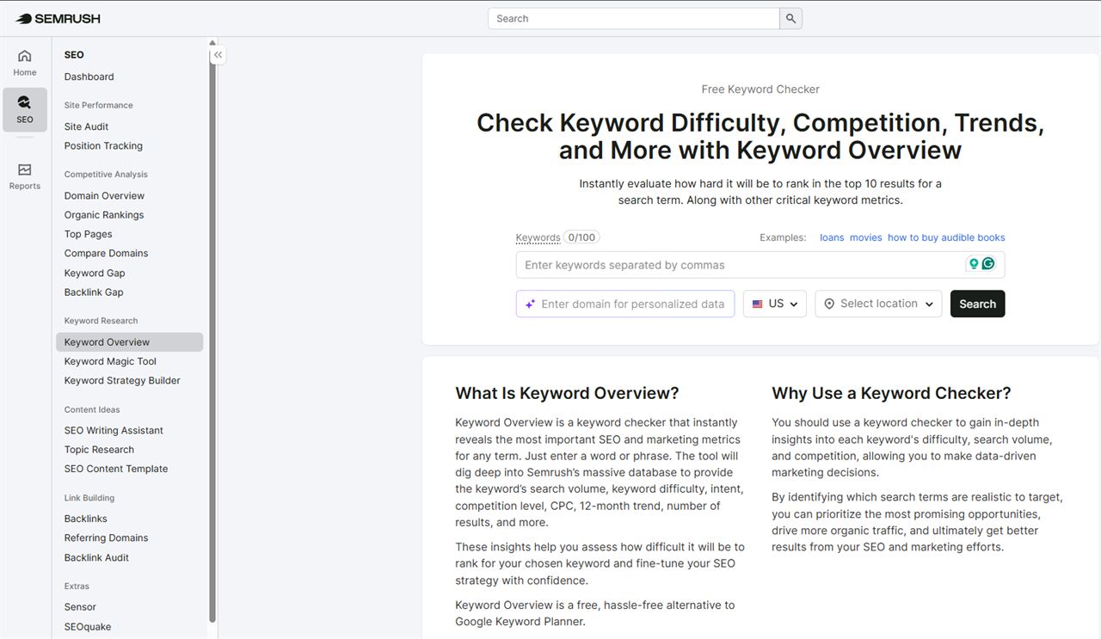Click 'how to buy audible books' example
This screenshot has height=639, width=1101.
[x=946, y=237]
